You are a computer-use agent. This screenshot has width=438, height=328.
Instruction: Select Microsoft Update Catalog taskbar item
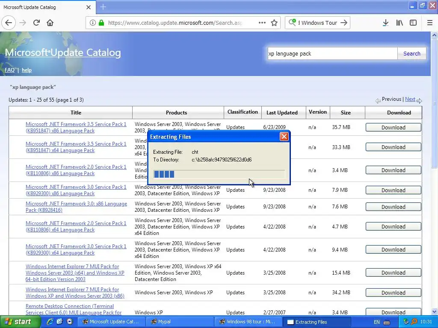112,322
